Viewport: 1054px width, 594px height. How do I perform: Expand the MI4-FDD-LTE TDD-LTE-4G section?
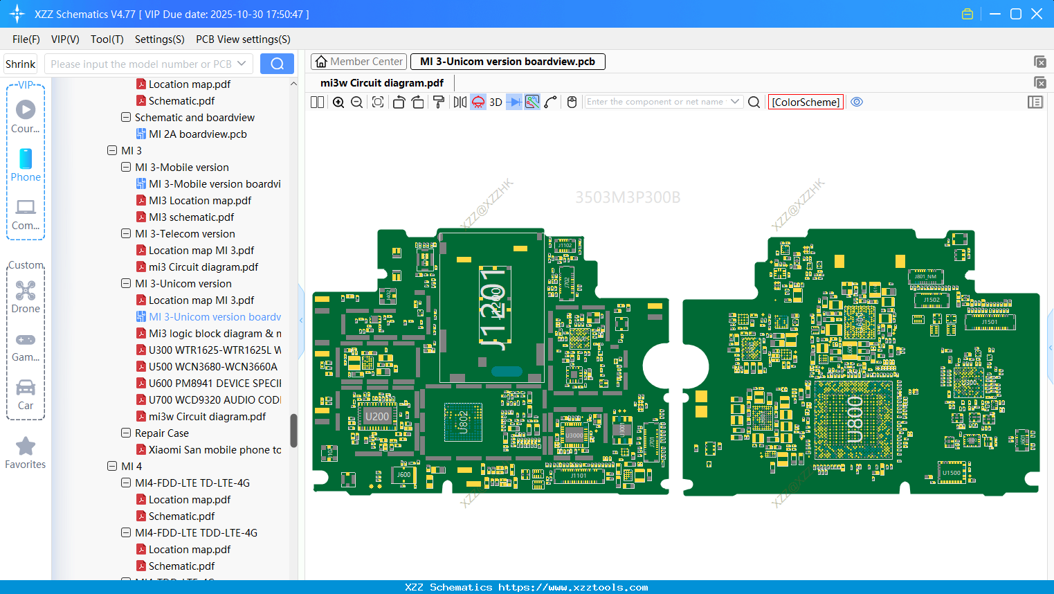tap(126, 532)
